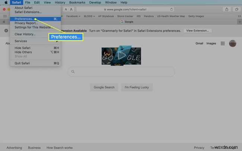Reload the page with the refresh icon
This screenshot has width=242, height=151.
[x=171, y=9]
